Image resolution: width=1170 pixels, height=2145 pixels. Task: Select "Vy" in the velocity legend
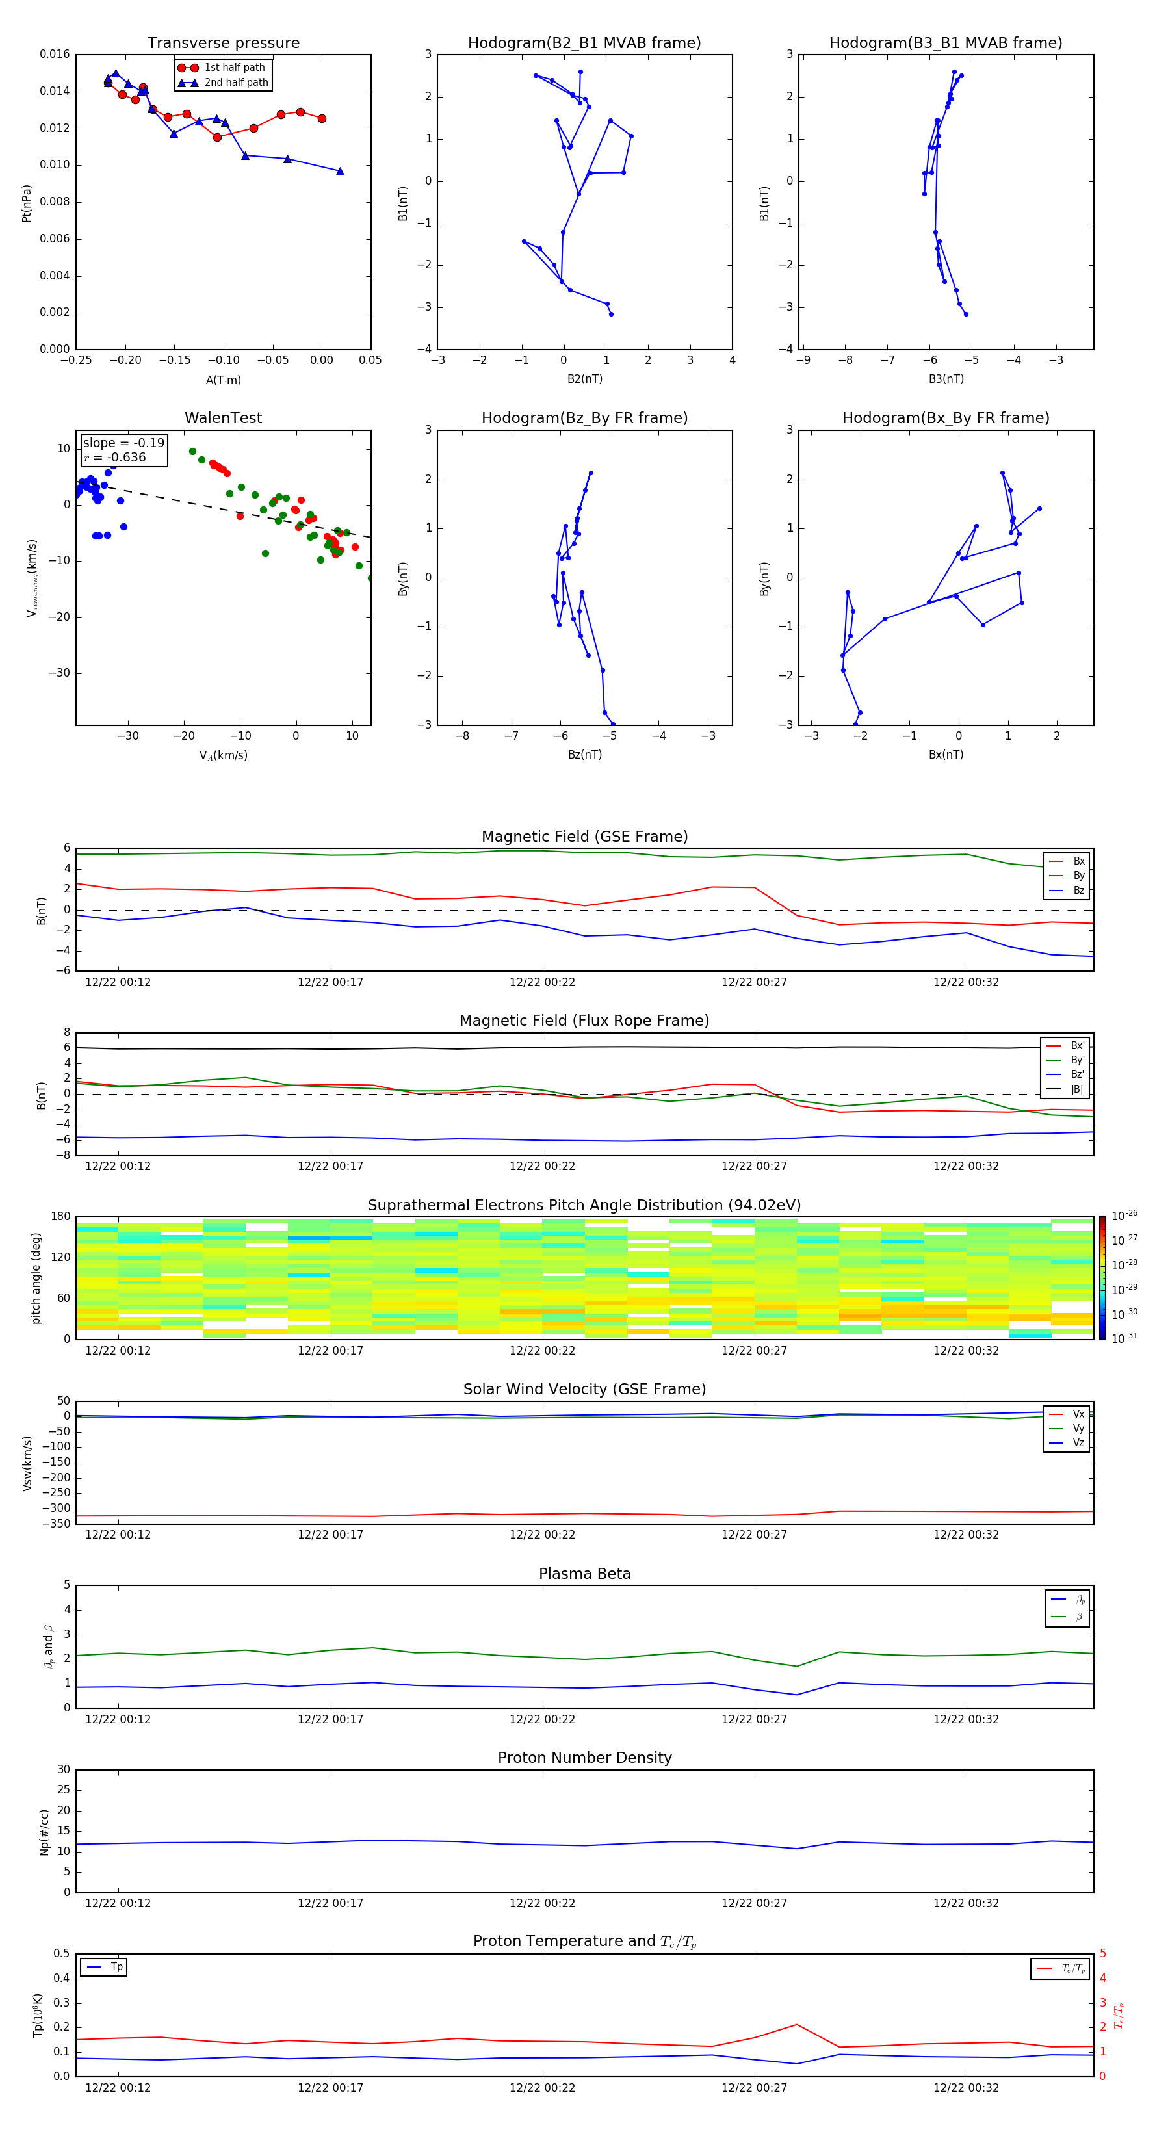tap(1067, 1428)
